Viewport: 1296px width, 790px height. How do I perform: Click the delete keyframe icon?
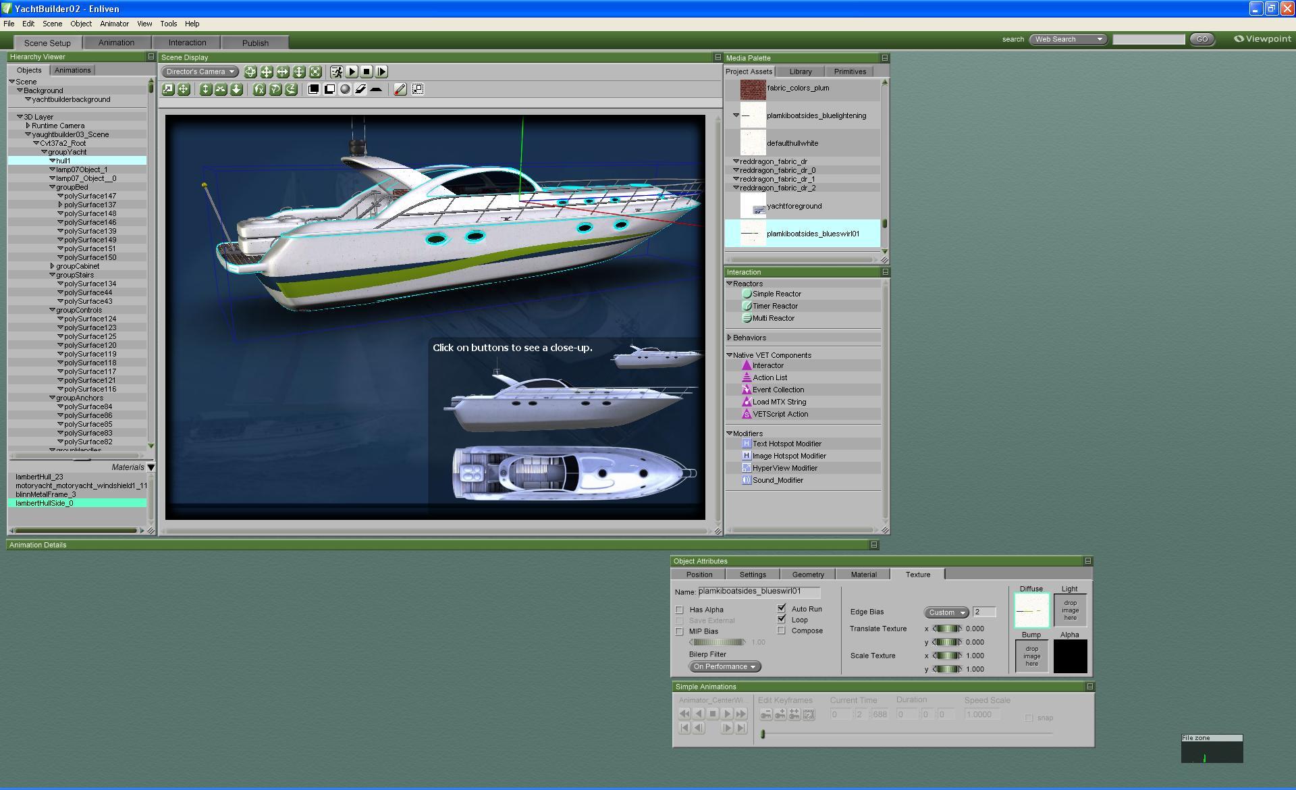pos(765,714)
